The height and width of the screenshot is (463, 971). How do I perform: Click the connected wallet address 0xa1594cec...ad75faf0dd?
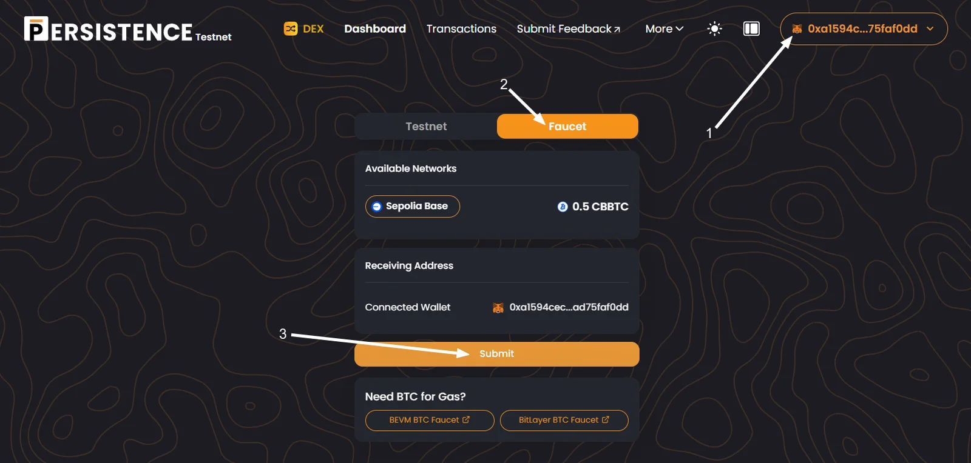(x=569, y=307)
